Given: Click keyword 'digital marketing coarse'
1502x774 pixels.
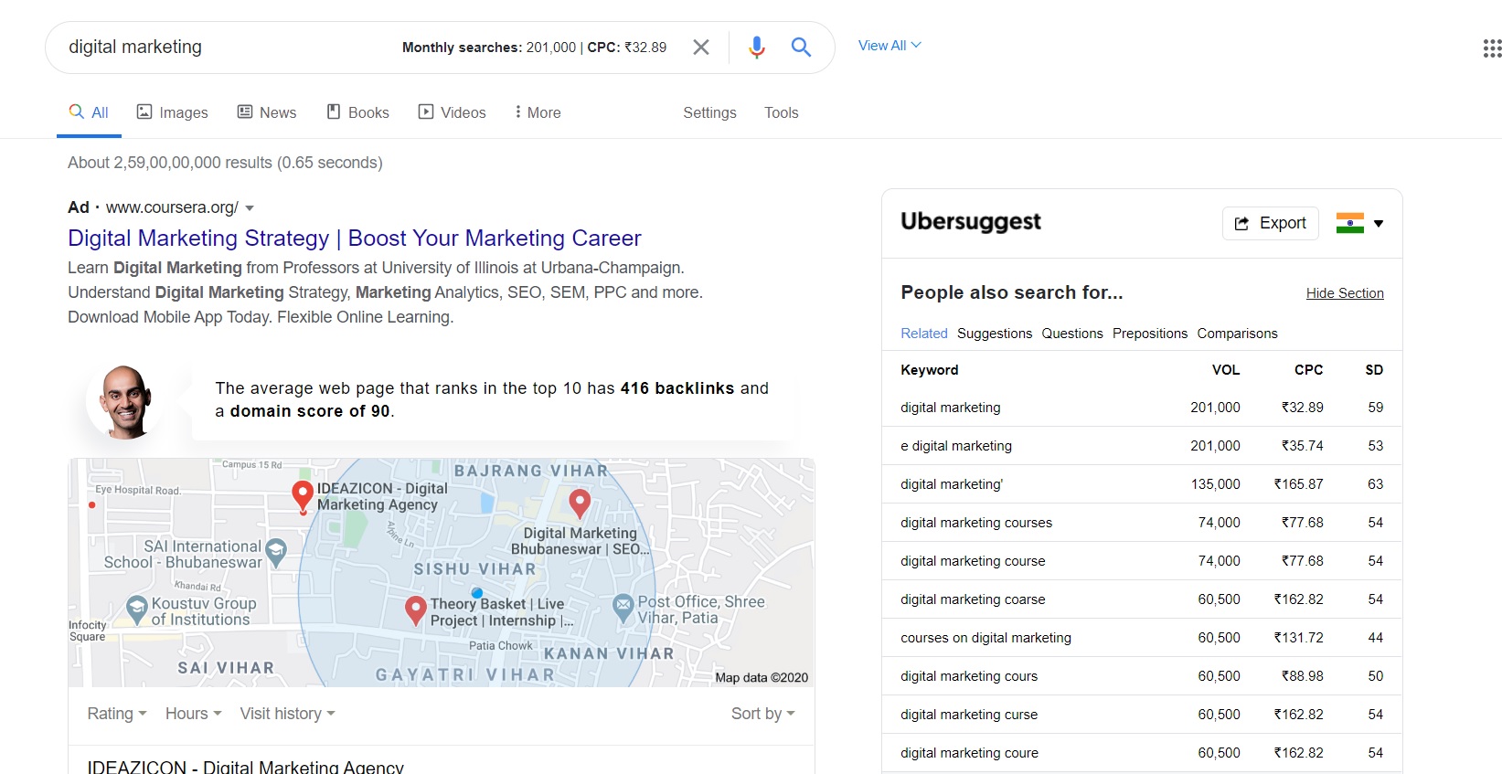Looking at the screenshot, I should point(973,599).
